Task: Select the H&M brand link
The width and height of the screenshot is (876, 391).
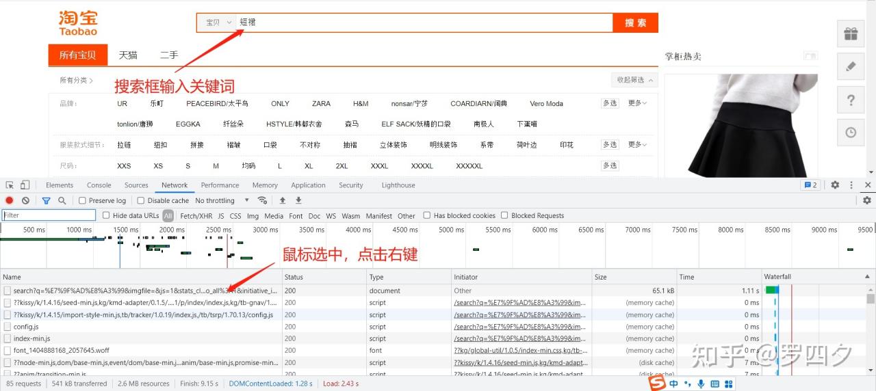Action: pos(361,104)
